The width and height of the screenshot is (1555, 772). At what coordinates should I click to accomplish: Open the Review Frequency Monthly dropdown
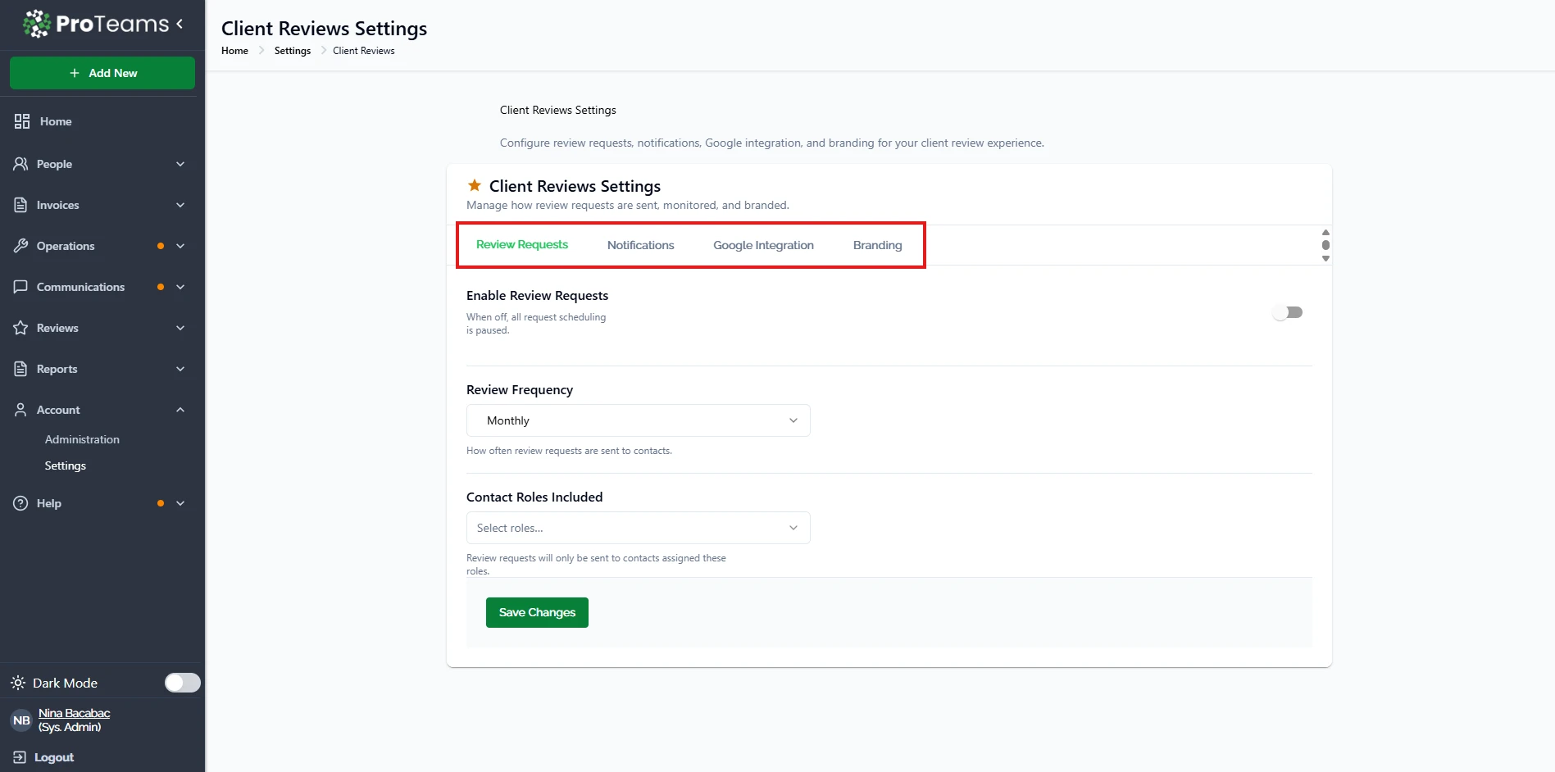pos(638,420)
